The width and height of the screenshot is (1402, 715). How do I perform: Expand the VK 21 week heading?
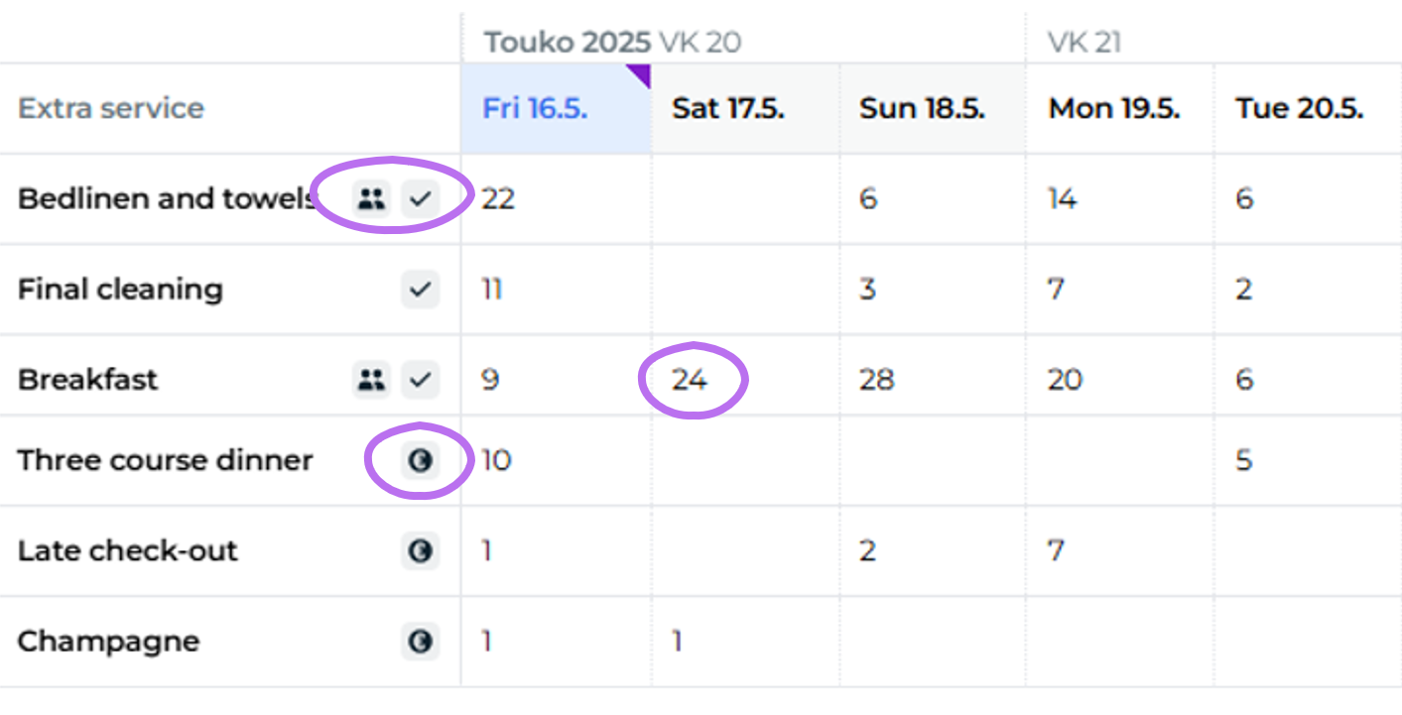(x=1083, y=42)
